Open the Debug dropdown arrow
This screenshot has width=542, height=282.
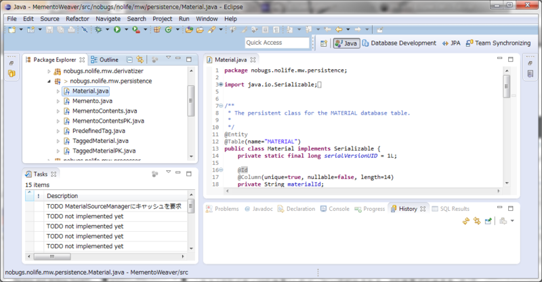(107, 30)
